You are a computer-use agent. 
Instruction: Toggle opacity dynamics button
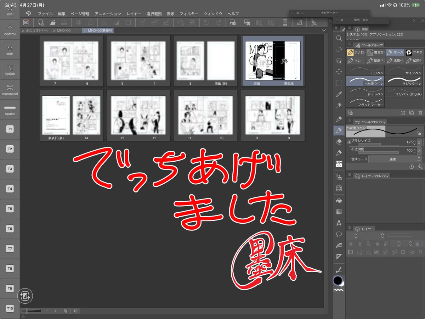(x=419, y=151)
